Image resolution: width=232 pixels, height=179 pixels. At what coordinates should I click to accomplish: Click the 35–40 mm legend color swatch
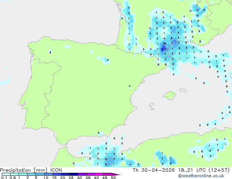click(x=90, y=174)
